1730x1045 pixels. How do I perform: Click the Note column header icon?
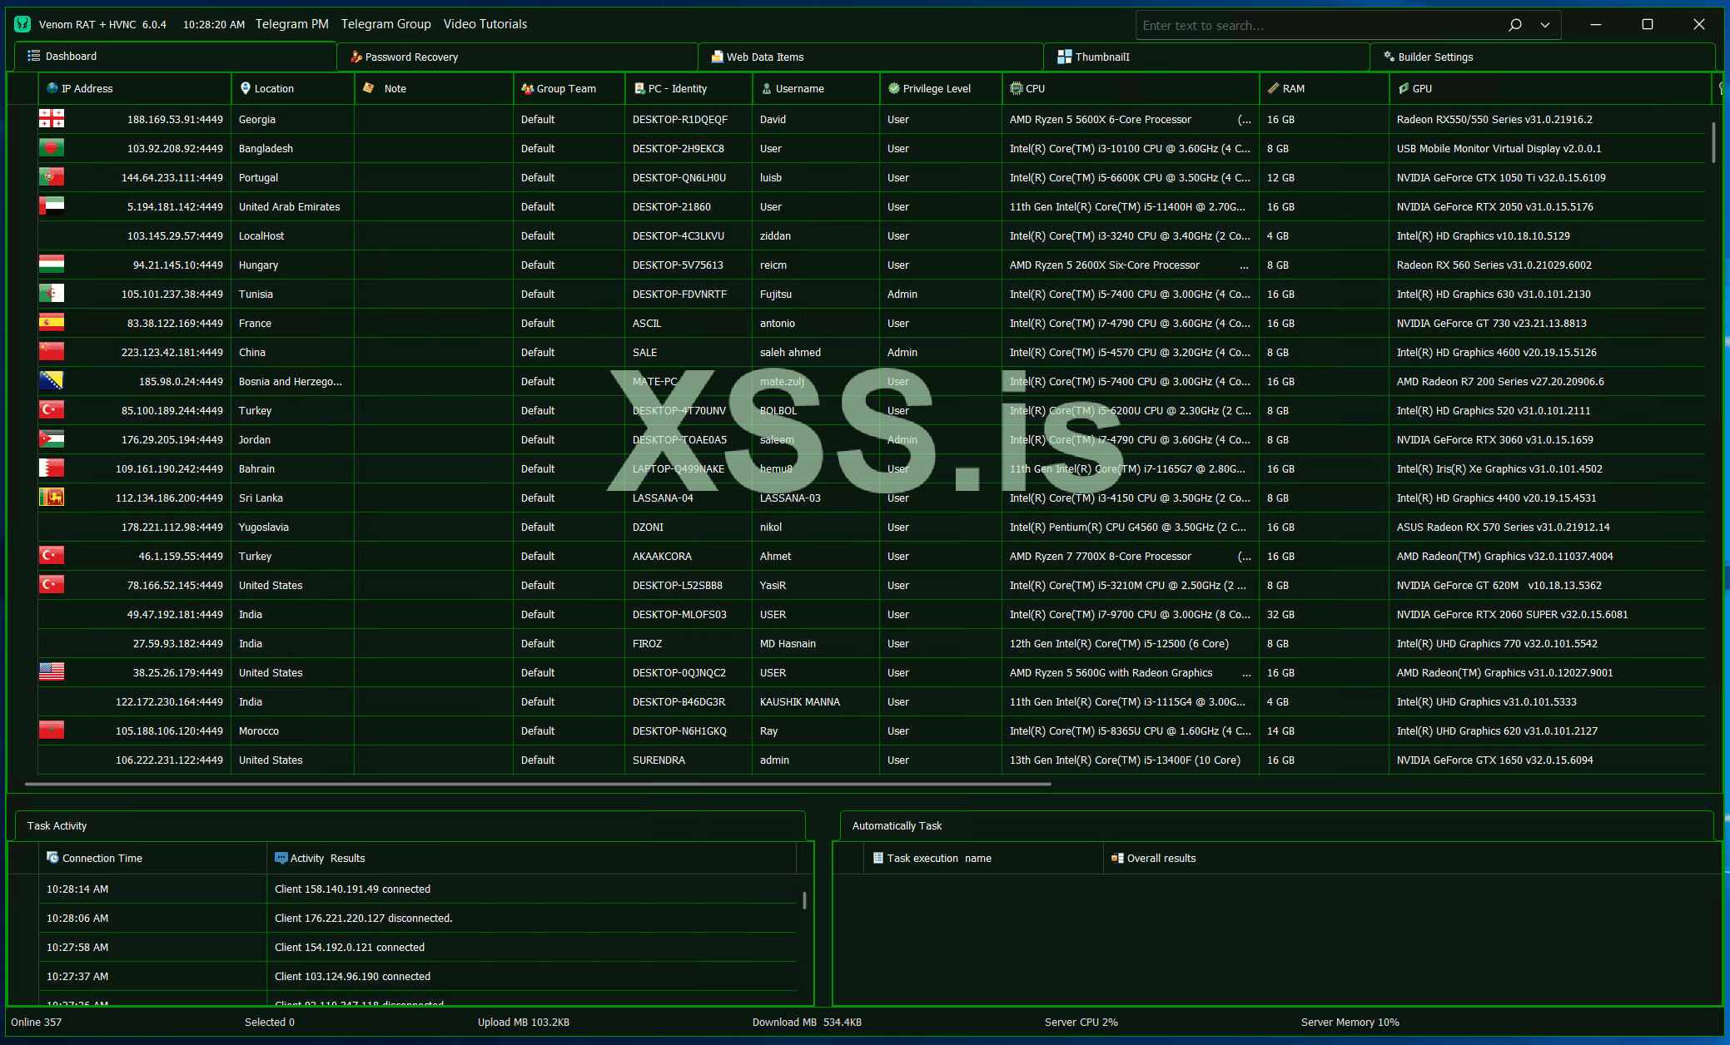[x=369, y=88]
